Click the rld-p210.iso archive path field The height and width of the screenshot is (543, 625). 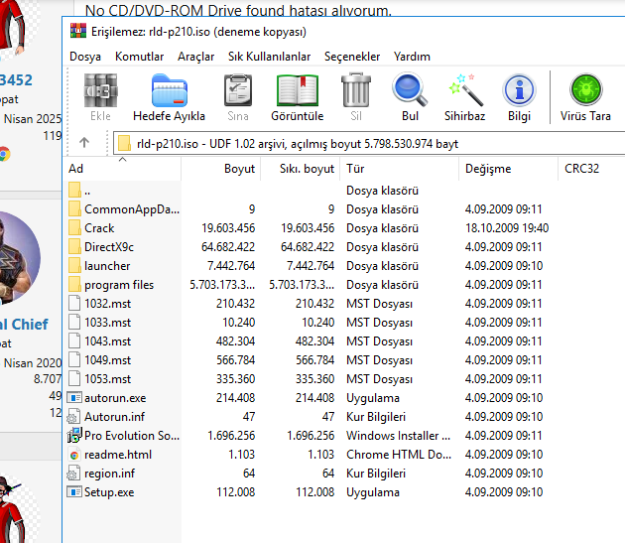(x=369, y=143)
